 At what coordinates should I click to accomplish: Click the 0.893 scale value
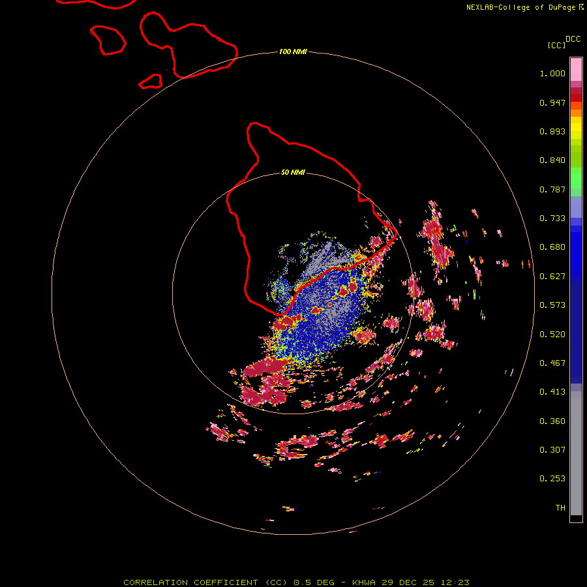pyautogui.click(x=552, y=131)
